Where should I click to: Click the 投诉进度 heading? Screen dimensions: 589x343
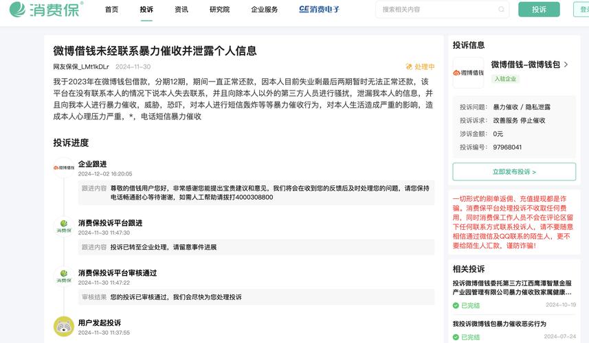point(71,143)
